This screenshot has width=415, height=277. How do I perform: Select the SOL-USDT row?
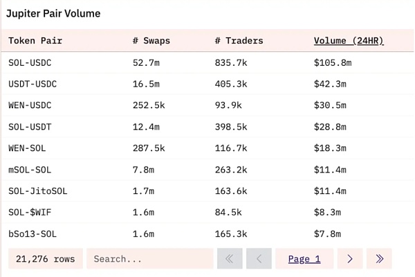tap(30, 127)
